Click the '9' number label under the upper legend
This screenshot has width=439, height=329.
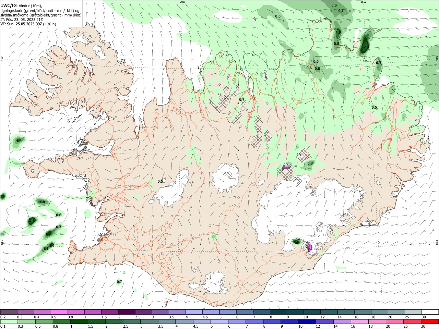pyautogui.click(x=288, y=317)
